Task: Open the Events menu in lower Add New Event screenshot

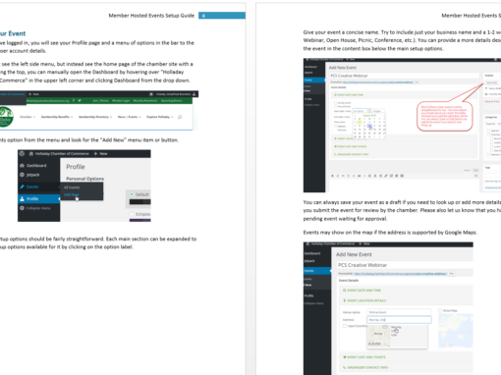Action: (x=317, y=271)
